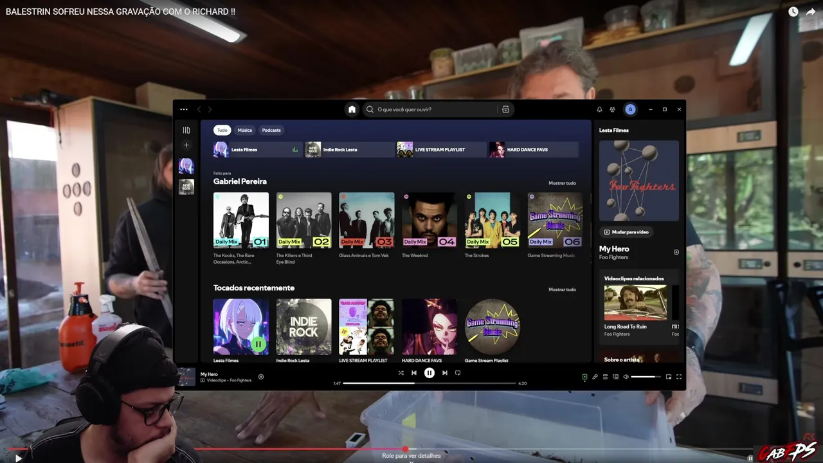Open Indie Rock Lesta shortcut tile
This screenshot has height=463, width=823.
pos(350,150)
